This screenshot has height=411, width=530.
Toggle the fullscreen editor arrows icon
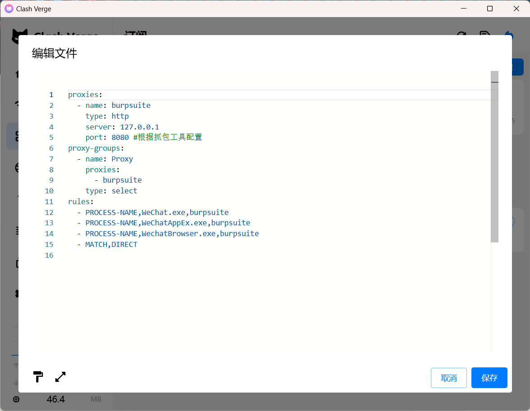pyautogui.click(x=60, y=377)
